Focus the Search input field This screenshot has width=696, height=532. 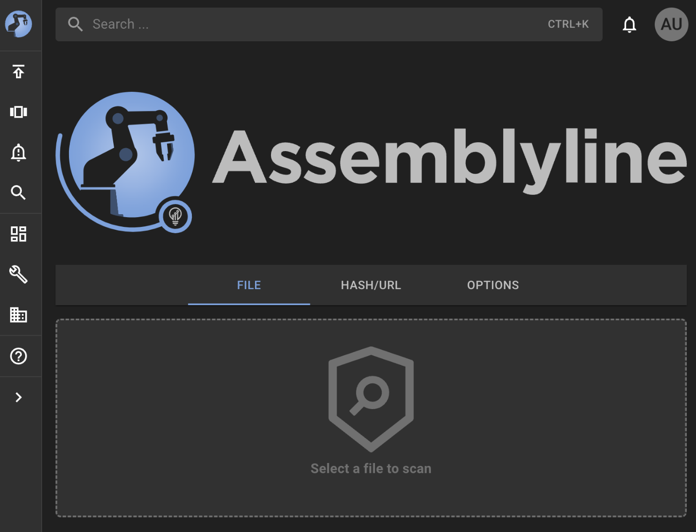click(329, 24)
